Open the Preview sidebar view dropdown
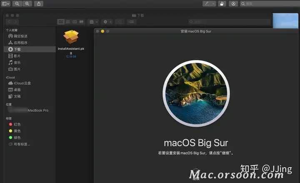Screen dimensions: 300x183 [x=5, y=4]
